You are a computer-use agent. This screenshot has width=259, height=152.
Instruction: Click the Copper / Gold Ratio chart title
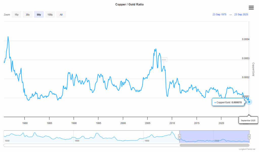pyautogui.click(x=129, y=5)
